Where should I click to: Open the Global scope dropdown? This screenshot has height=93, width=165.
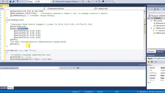click(70, 9)
